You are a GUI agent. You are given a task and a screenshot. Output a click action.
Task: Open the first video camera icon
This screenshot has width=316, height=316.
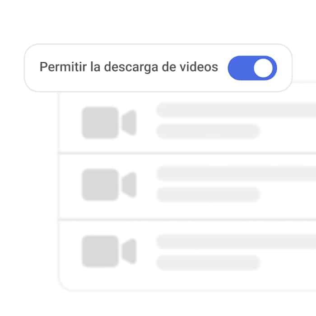pos(109,123)
